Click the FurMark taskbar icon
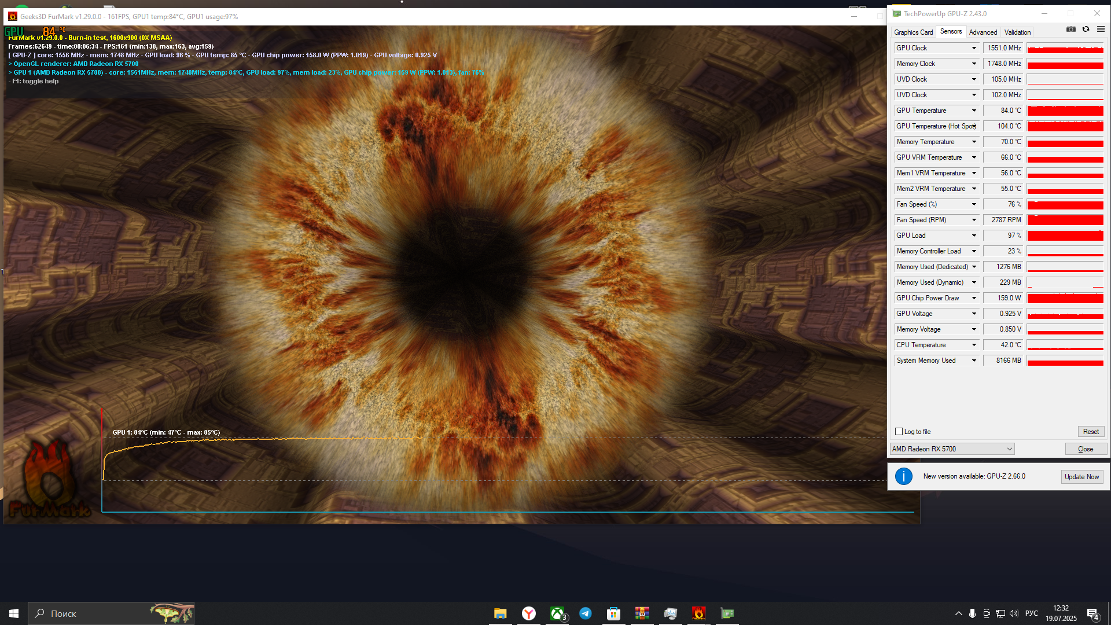The width and height of the screenshot is (1111, 625). coord(699,613)
